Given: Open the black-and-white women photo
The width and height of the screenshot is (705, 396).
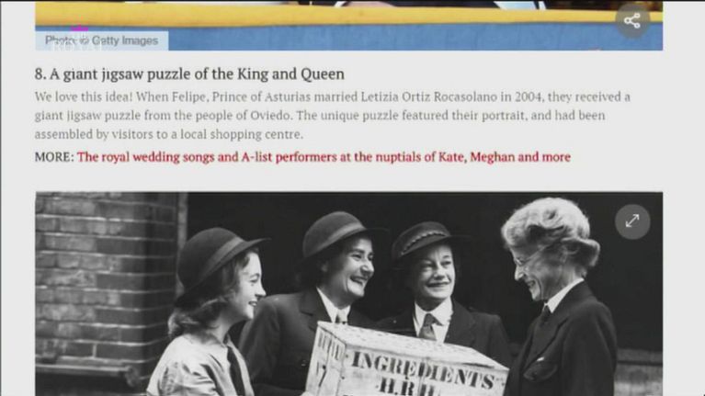Looking at the screenshot, I should tap(349, 294).
